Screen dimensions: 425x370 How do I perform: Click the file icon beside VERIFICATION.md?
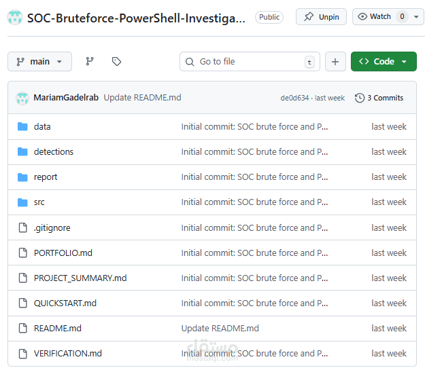click(x=22, y=354)
